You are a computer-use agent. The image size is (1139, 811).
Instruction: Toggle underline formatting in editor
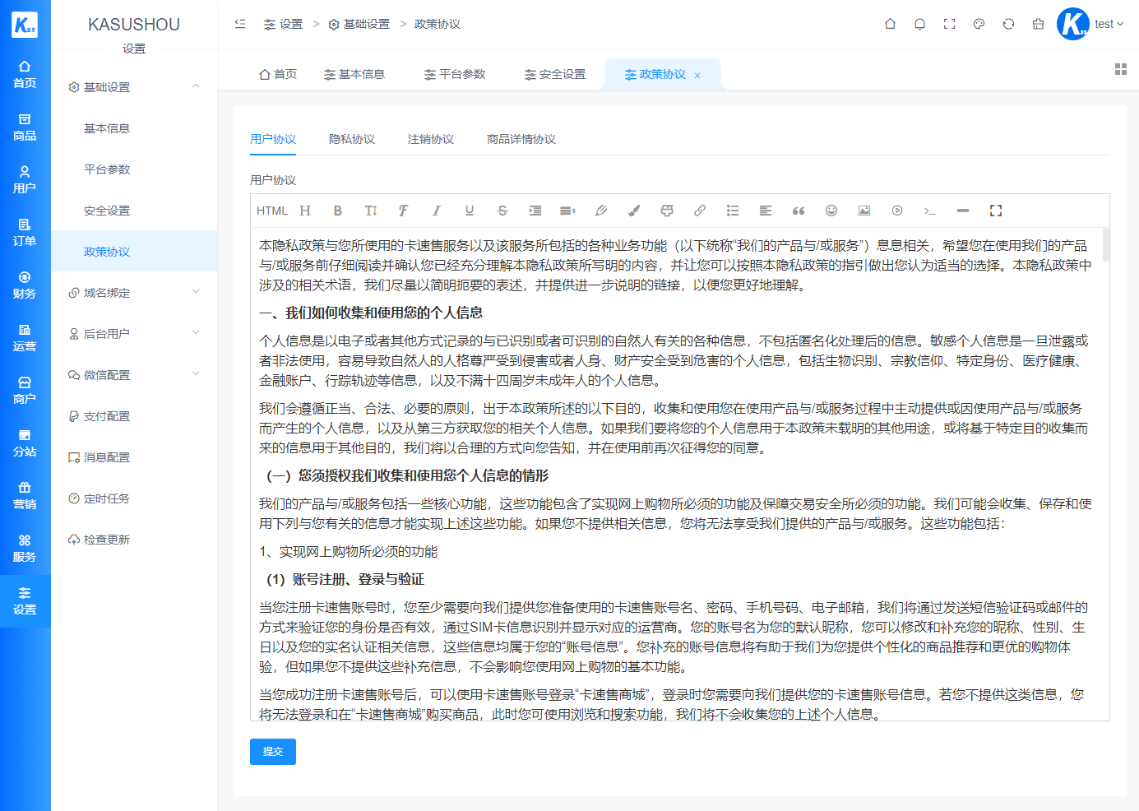tap(470, 211)
